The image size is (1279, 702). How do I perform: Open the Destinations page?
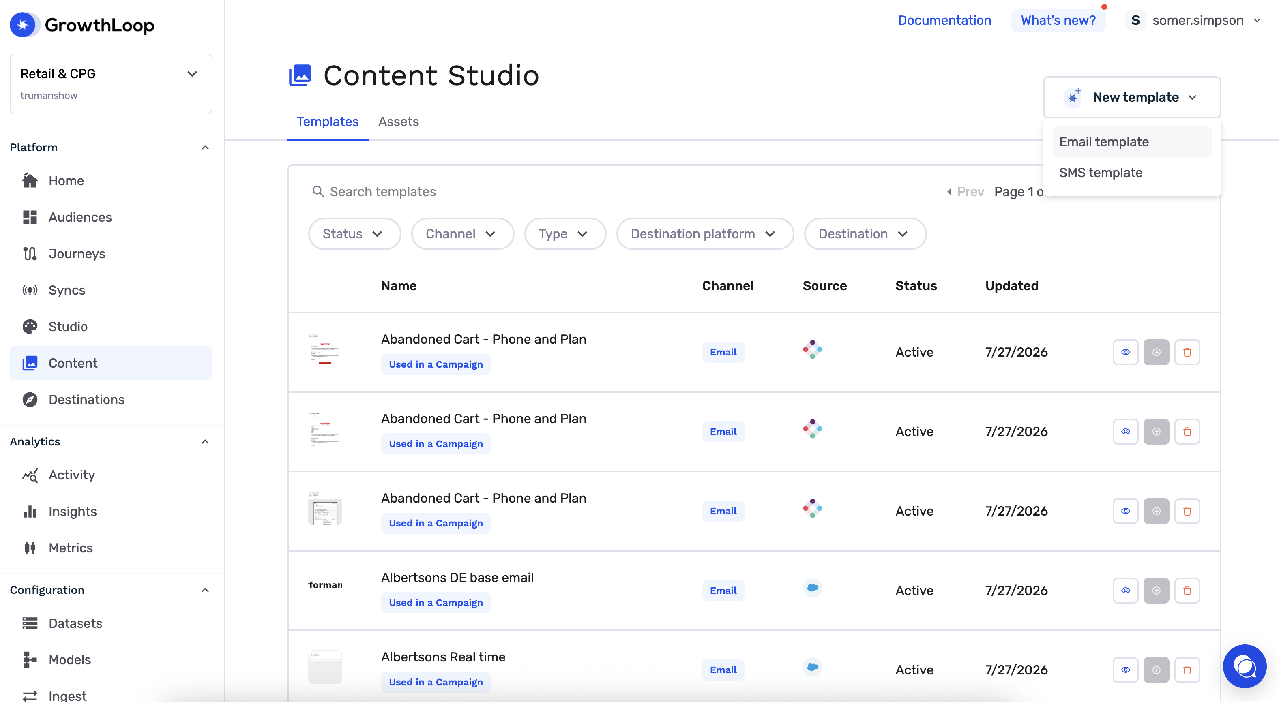[86, 399]
